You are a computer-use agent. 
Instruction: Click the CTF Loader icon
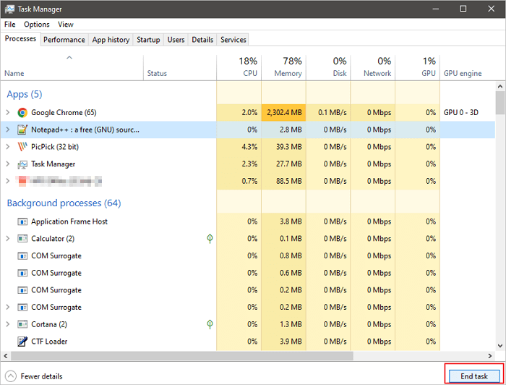(23, 342)
